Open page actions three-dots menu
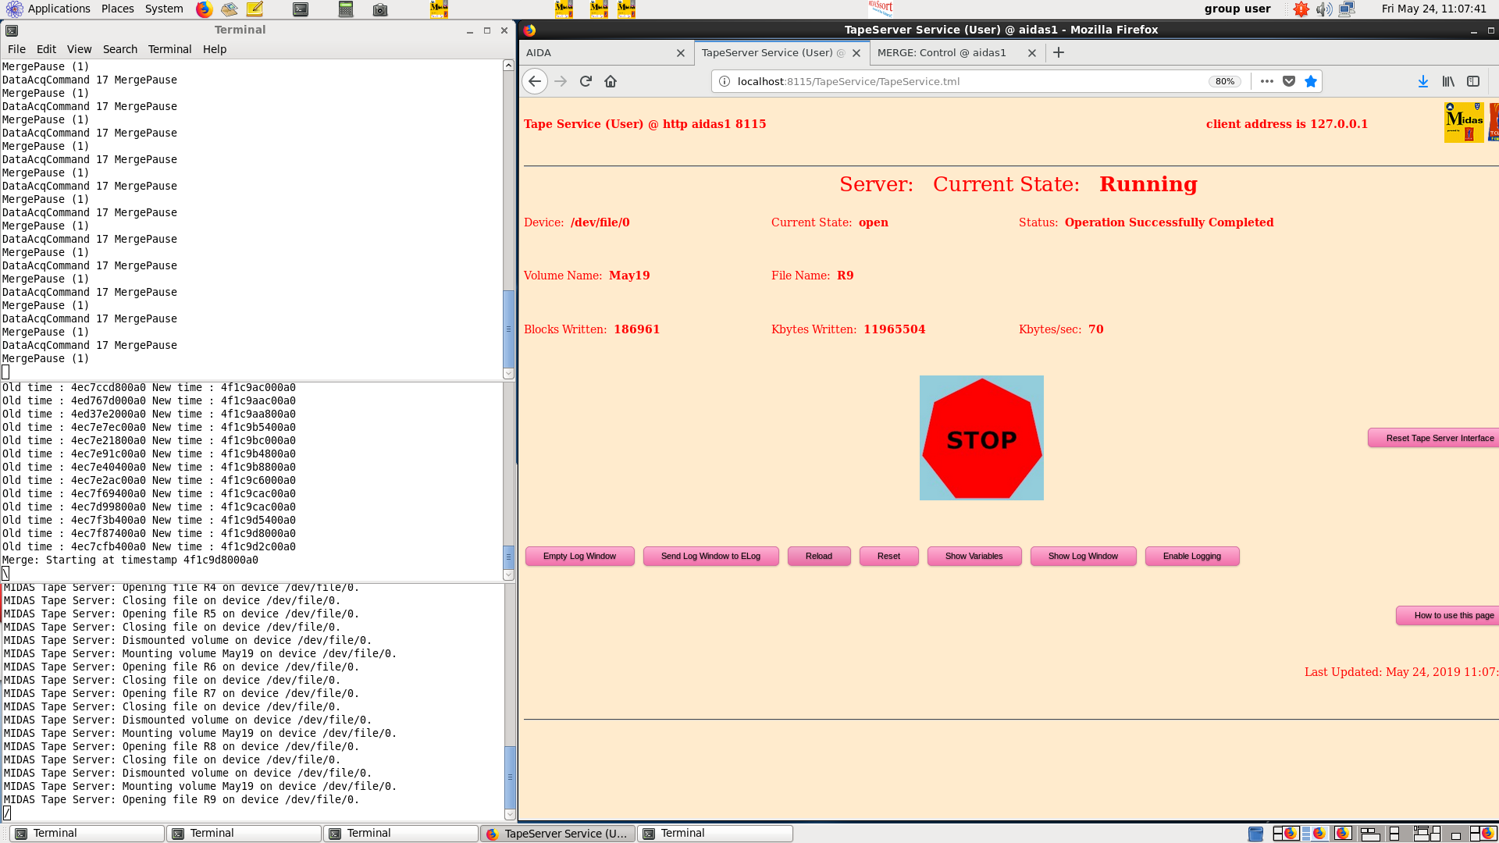The image size is (1499, 843). pos(1266,81)
